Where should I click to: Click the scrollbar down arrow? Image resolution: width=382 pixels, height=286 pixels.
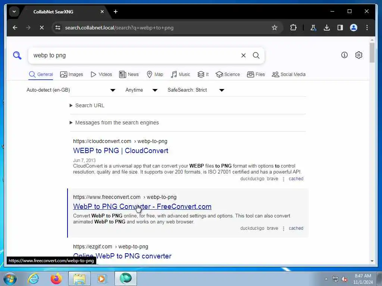pyautogui.click(x=372, y=261)
